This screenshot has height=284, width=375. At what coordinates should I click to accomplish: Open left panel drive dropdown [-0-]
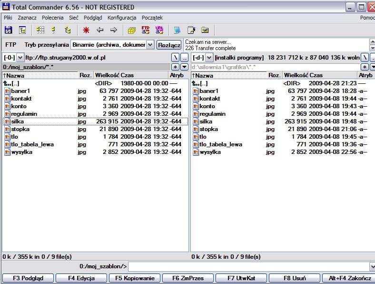point(20,58)
